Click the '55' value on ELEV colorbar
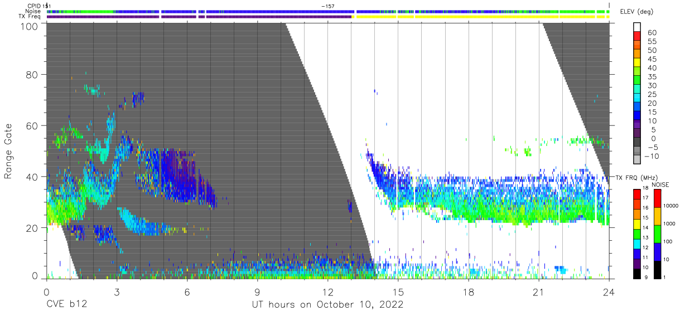The image size is (685, 316). click(x=652, y=42)
